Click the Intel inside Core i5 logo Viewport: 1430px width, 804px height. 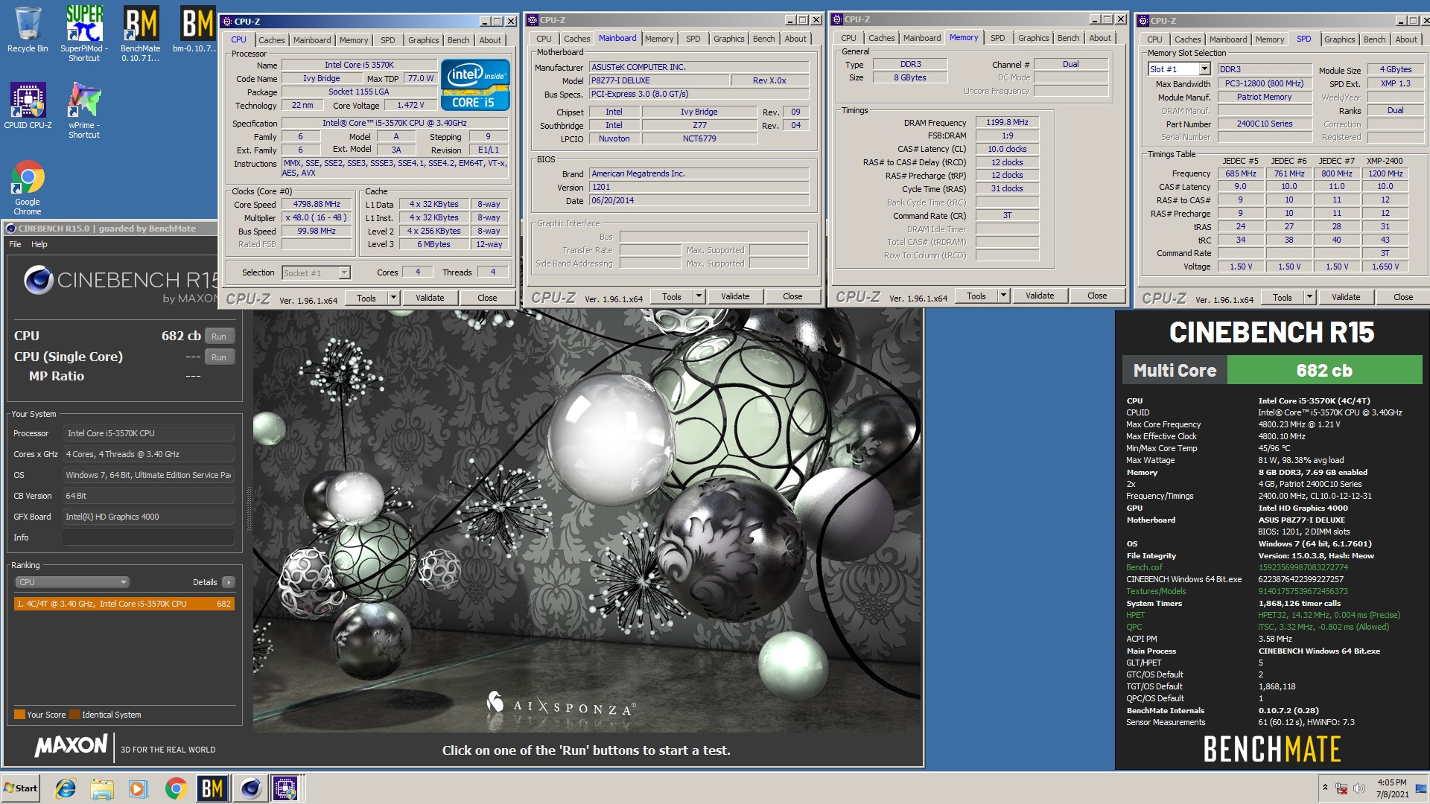pyautogui.click(x=475, y=84)
